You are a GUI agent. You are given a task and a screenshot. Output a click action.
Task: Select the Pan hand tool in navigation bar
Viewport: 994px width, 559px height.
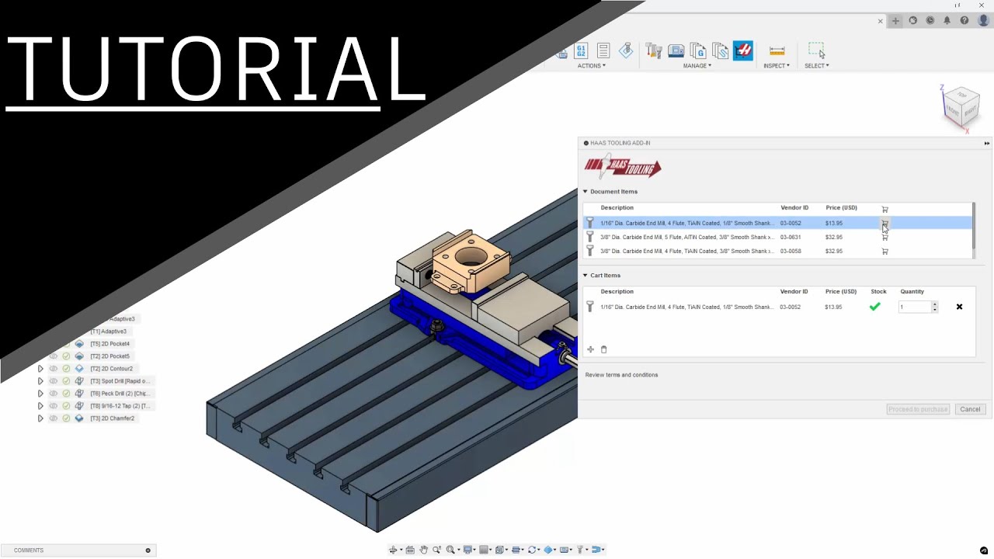pyautogui.click(x=423, y=550)
